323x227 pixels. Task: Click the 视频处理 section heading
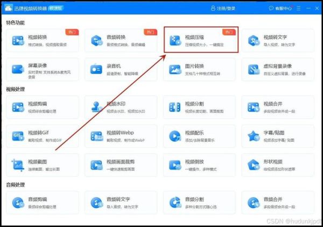(15, 89)
